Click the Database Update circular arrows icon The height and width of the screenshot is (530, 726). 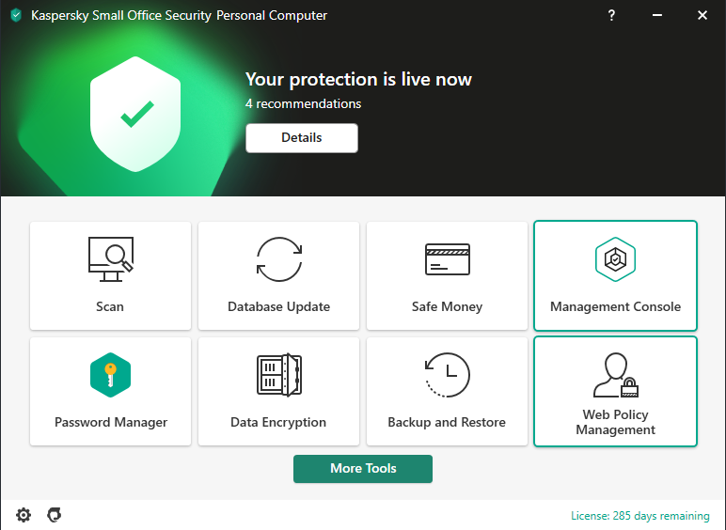point(279,258)
